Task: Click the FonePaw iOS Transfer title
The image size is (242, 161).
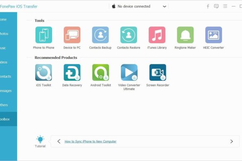Action: pyautogui.click(x=19, y=7)
